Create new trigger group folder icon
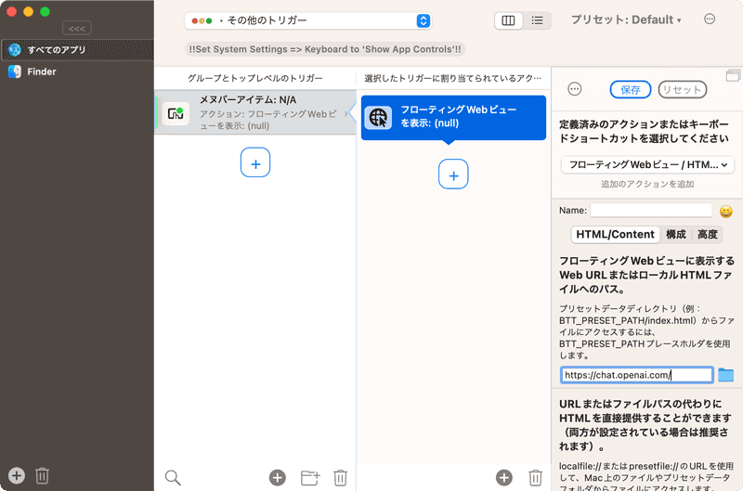Image resolution: width=743 pixels, height=491 pixels. tap(310, 478)
